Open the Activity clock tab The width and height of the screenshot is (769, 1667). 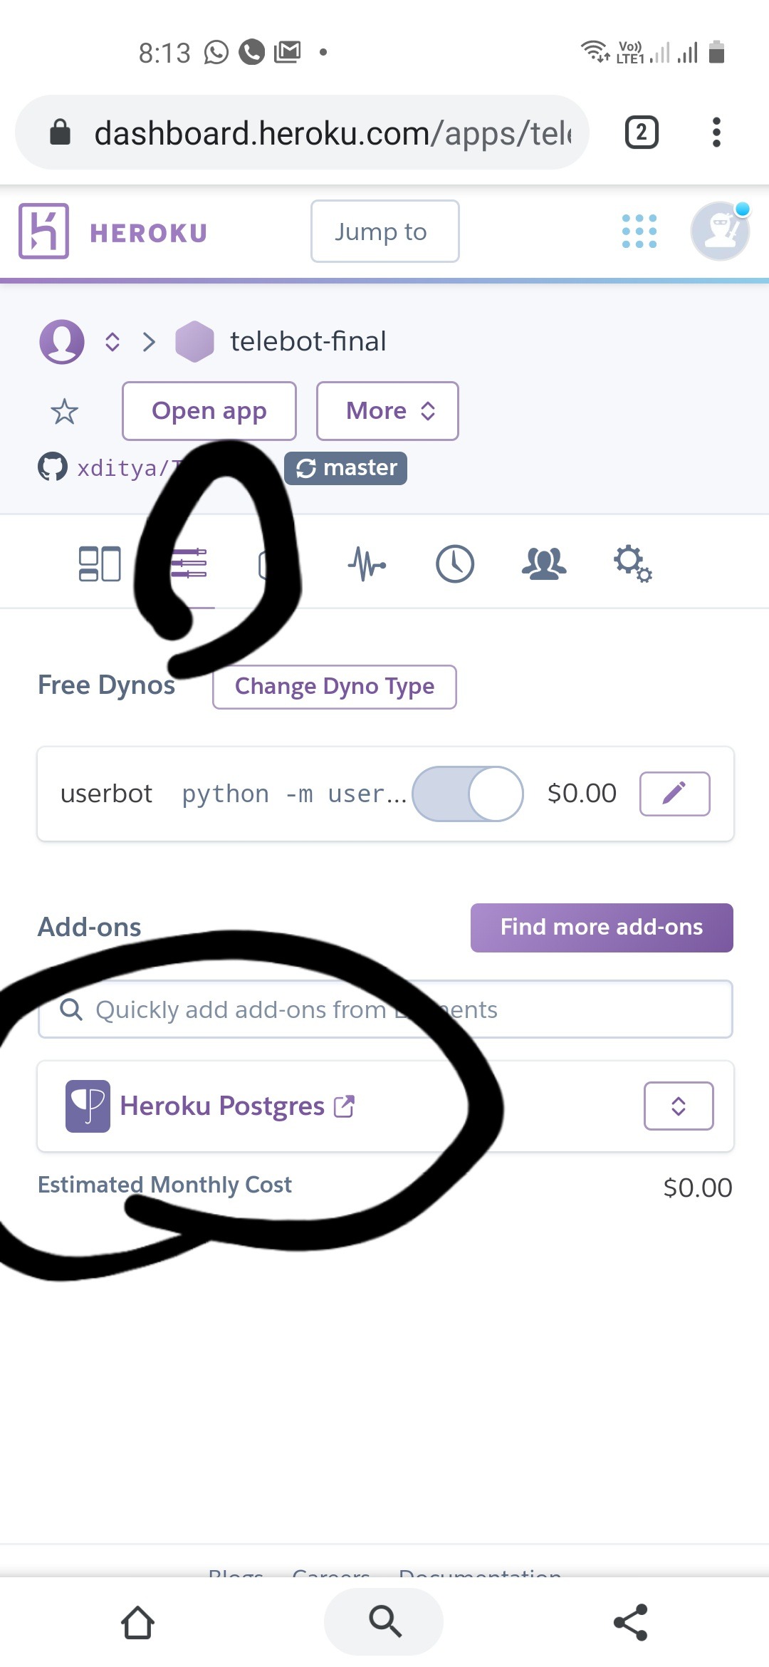(455, 564)
